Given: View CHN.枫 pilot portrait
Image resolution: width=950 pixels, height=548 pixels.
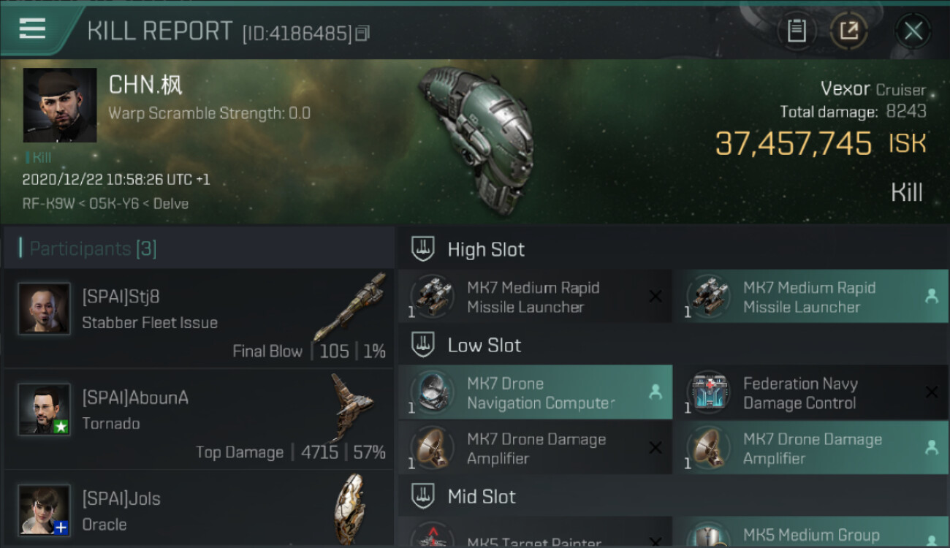Looking at the screenshot, I should 60,105.
